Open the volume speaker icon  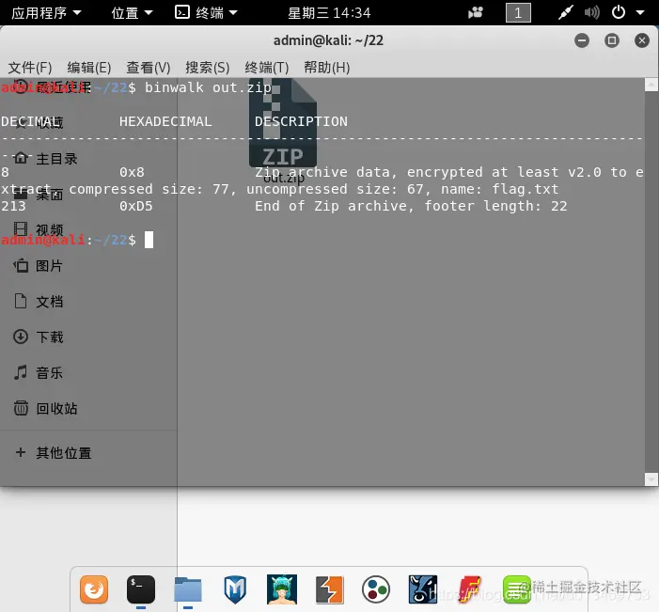pos(591,12)
